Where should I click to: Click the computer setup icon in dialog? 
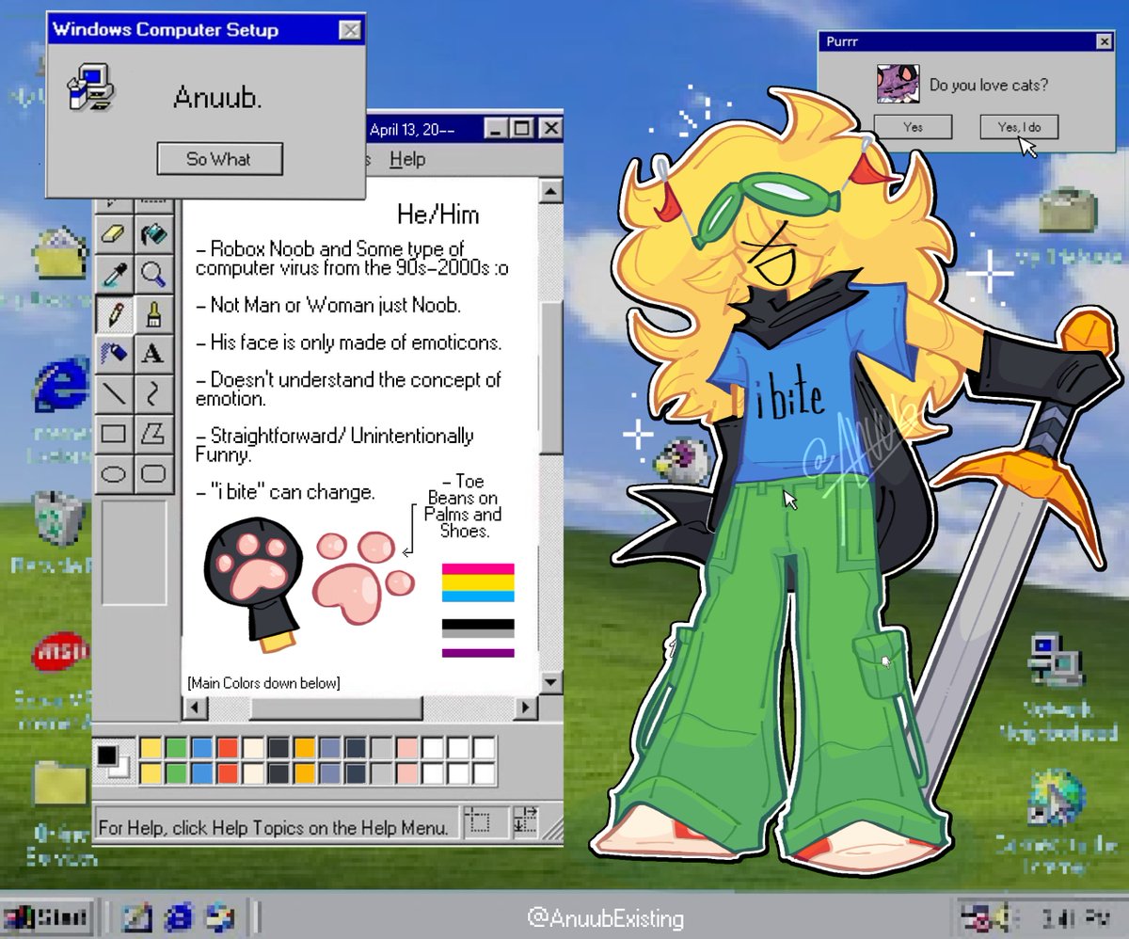(x=91, y=88)
